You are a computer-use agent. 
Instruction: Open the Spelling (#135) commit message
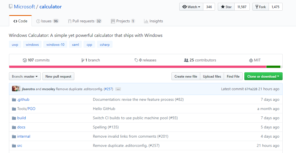(x=106, y=127)
